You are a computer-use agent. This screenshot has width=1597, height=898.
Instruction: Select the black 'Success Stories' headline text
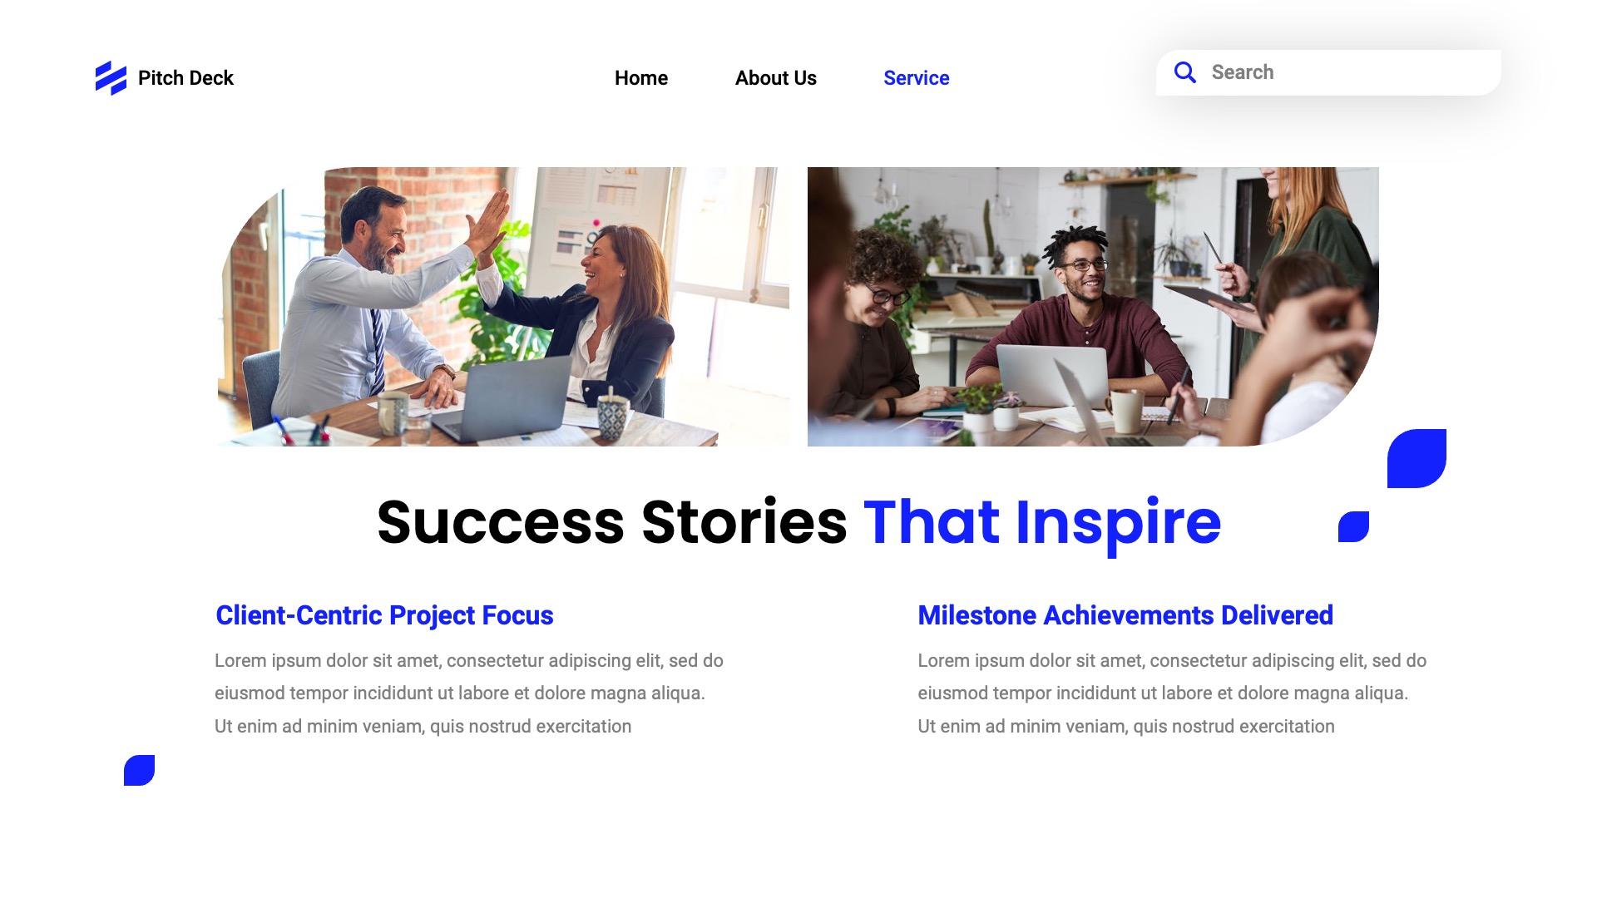pos(612,522)
